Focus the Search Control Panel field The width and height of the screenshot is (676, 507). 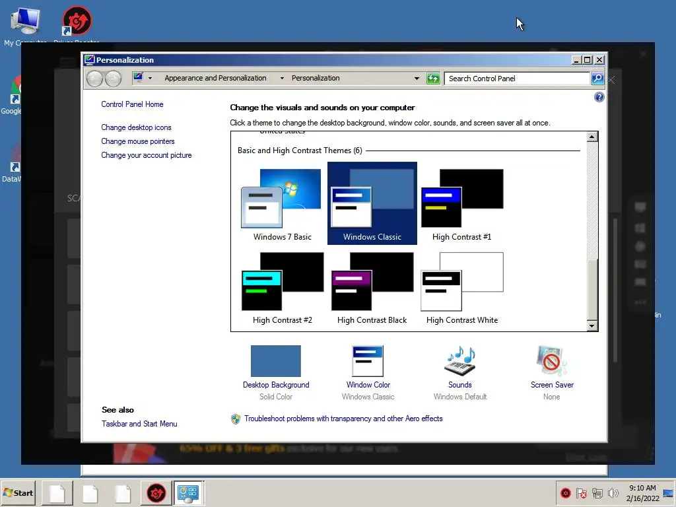[516, 79]
